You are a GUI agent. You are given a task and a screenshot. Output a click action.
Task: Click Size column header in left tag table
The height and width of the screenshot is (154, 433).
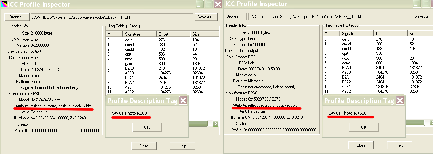pos(205,34)
